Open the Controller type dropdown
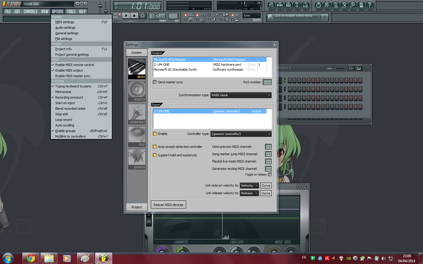This screenshot has width=423, height=264. [x=241, y=134]
